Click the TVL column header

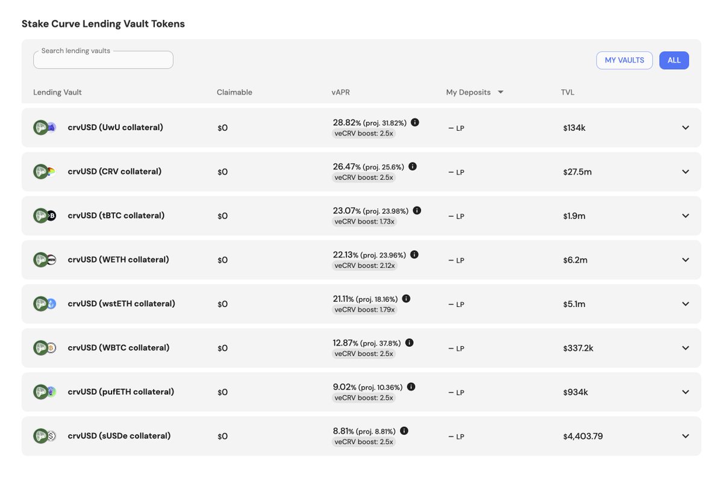coord(568,92)
